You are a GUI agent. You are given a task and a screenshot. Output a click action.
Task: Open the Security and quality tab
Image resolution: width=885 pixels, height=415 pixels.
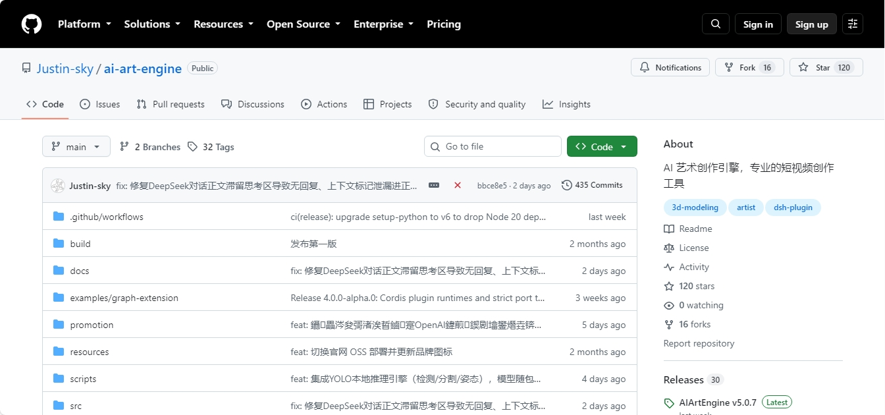coord(477,104)
